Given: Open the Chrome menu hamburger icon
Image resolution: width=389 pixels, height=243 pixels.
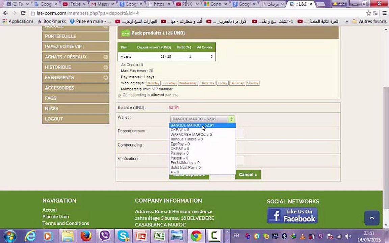Looking at the screenshot, I should [384, 13].
